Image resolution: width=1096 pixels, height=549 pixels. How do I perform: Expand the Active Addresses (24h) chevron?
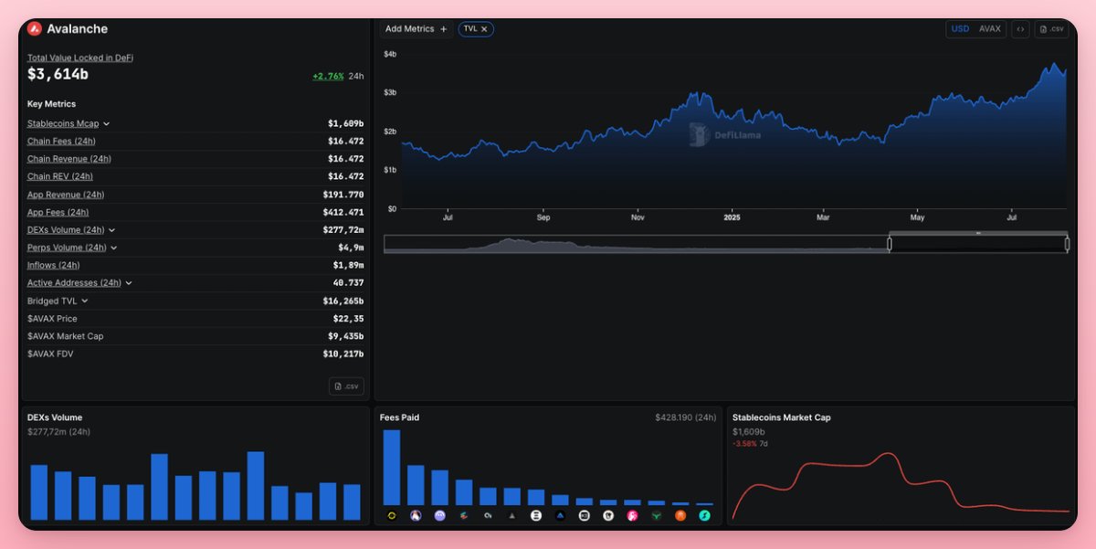(x=129, y=283)
